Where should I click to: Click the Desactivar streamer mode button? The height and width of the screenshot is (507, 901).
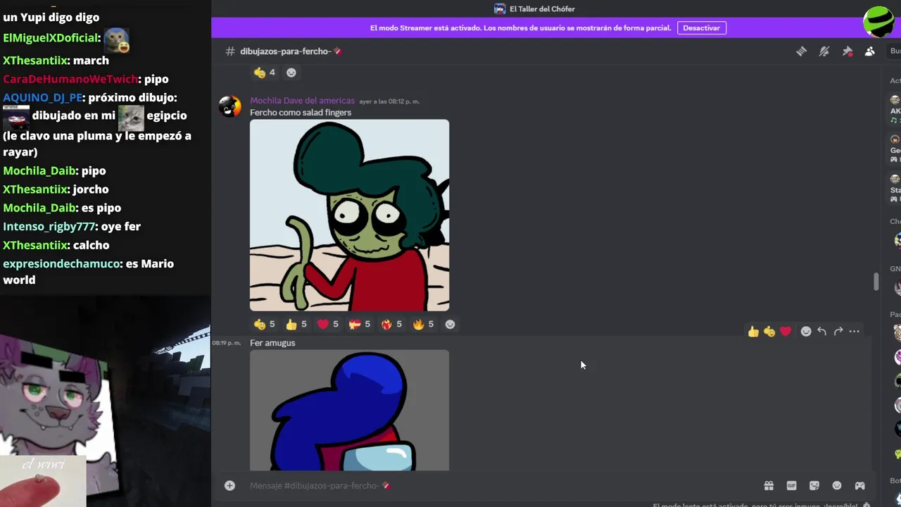pyautogui.click(x=701, y=28)
